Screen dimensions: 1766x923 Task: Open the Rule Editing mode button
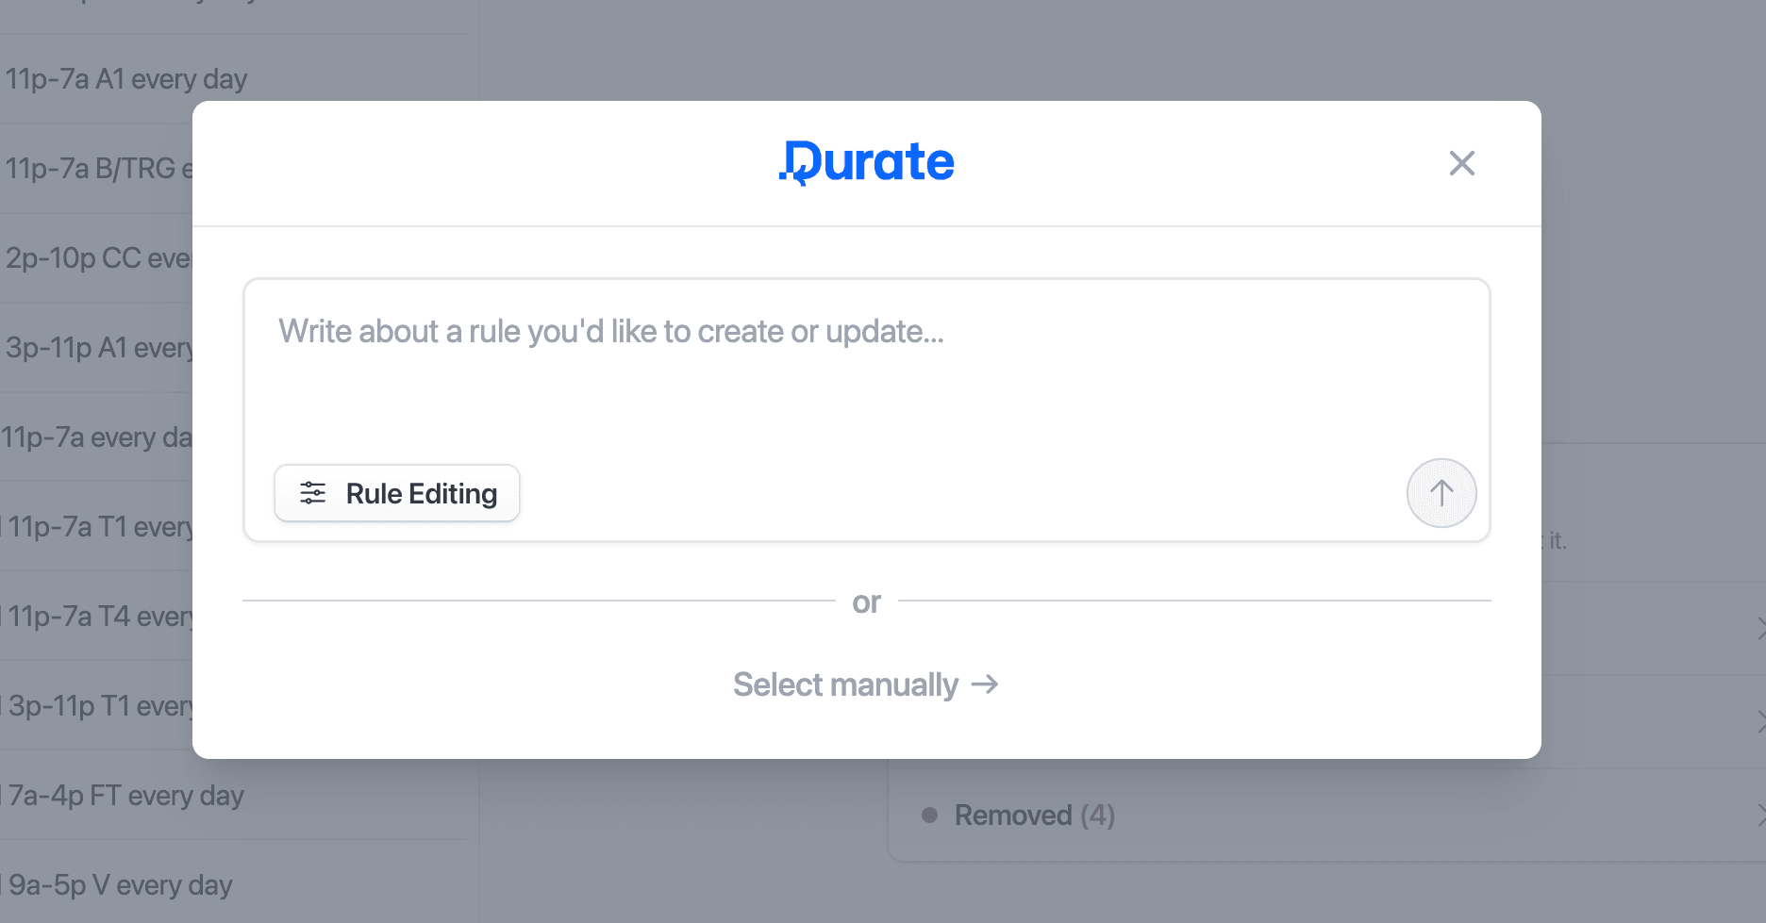[397, 493]
